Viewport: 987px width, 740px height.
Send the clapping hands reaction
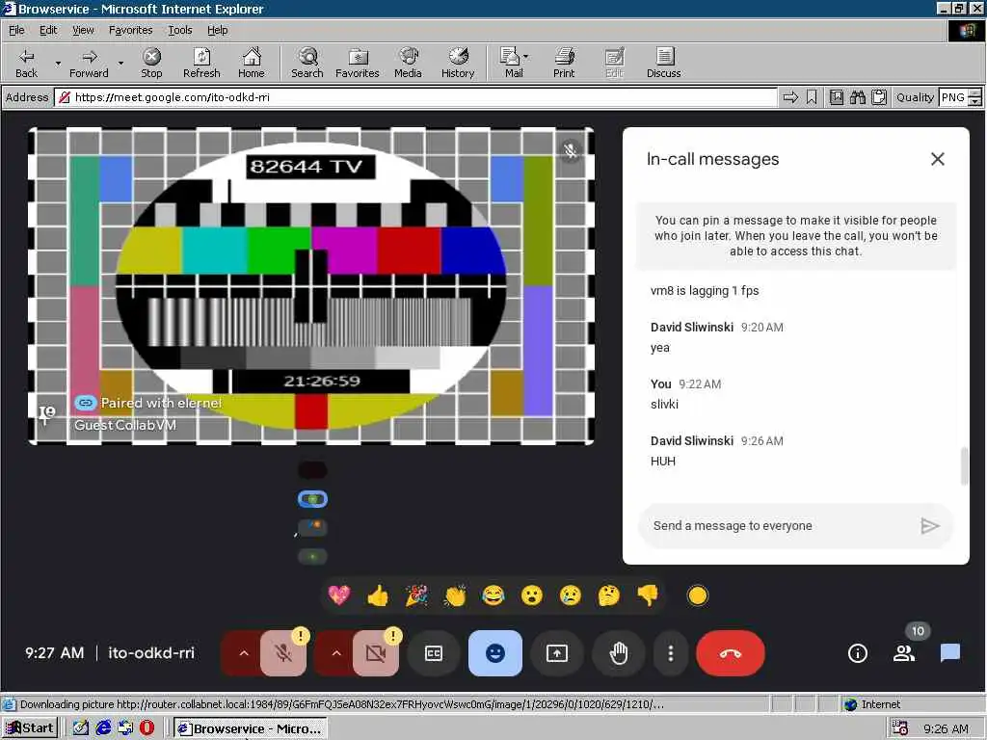click(455, 595)
